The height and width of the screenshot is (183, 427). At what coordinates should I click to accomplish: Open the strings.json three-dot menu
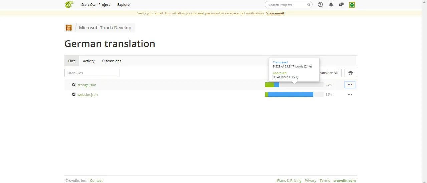(350, 85)
